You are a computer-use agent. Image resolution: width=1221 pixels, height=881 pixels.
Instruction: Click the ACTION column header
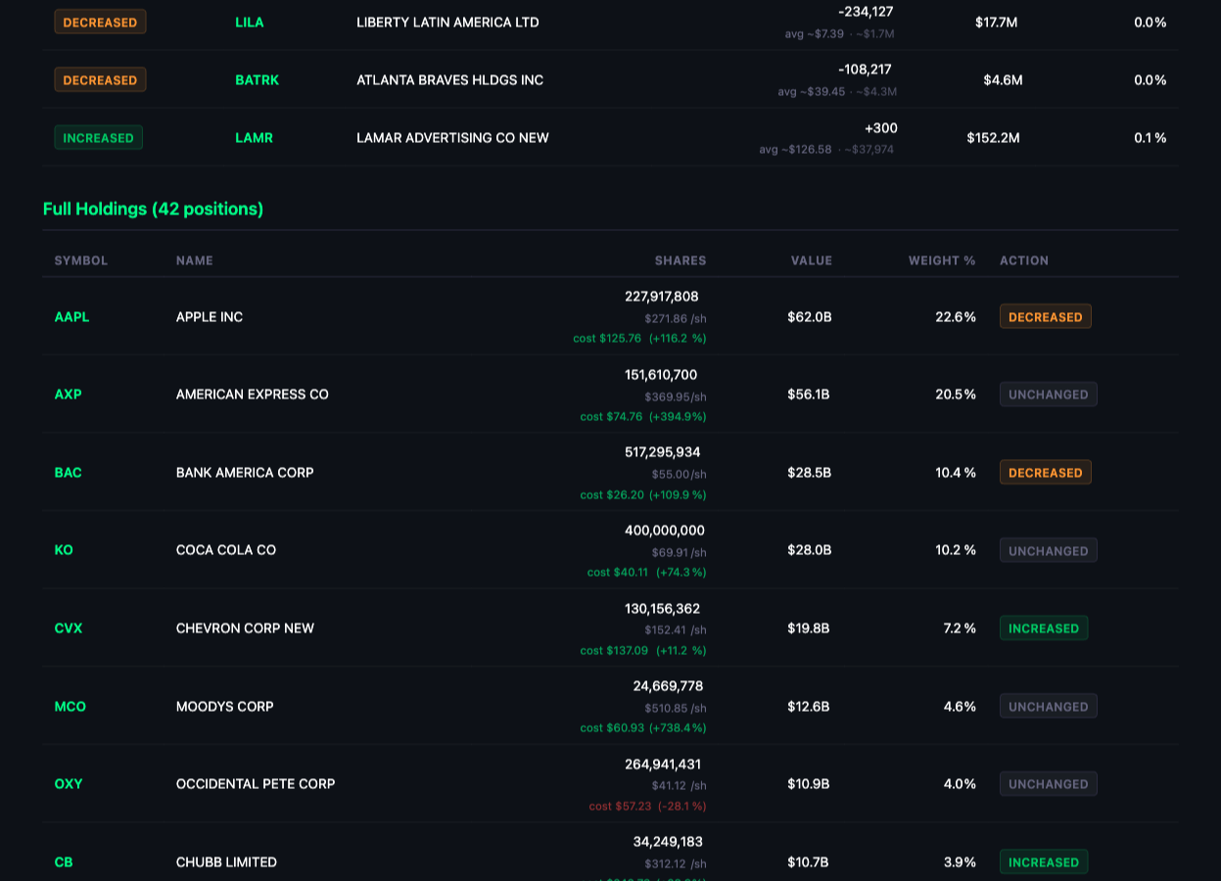click(x=1024, y=260)
